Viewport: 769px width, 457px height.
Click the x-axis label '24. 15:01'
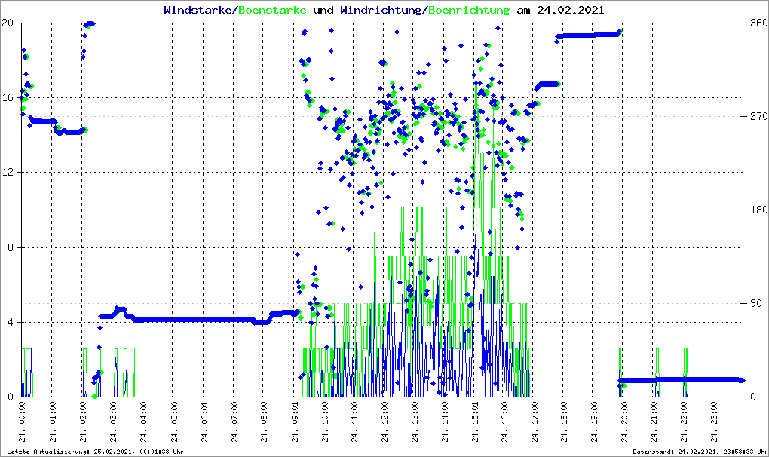coord(474,422)
